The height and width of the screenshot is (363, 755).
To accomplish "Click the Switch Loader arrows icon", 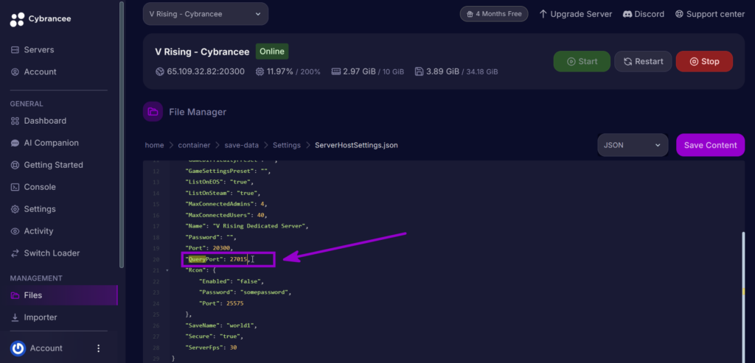I will coord(15,253).
